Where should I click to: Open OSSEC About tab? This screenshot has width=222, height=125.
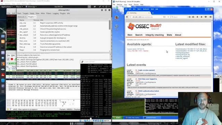pyautogui.click(x=178, y=35)
